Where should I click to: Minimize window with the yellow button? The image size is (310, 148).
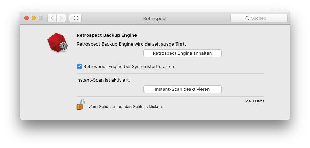coord(34,18)
